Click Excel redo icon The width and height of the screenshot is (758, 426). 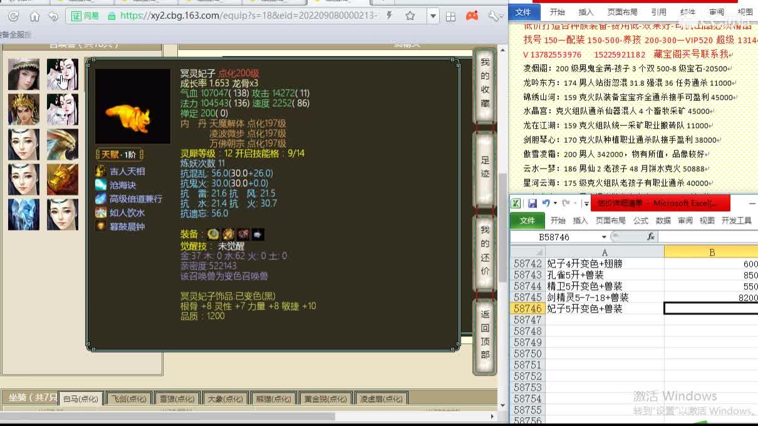point(565,203)
